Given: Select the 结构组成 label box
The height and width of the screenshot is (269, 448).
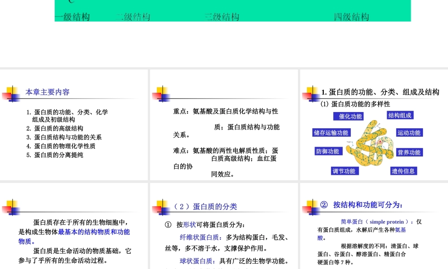Looking at the screenshot, I should pyautogui.click(x=400, y=115).
